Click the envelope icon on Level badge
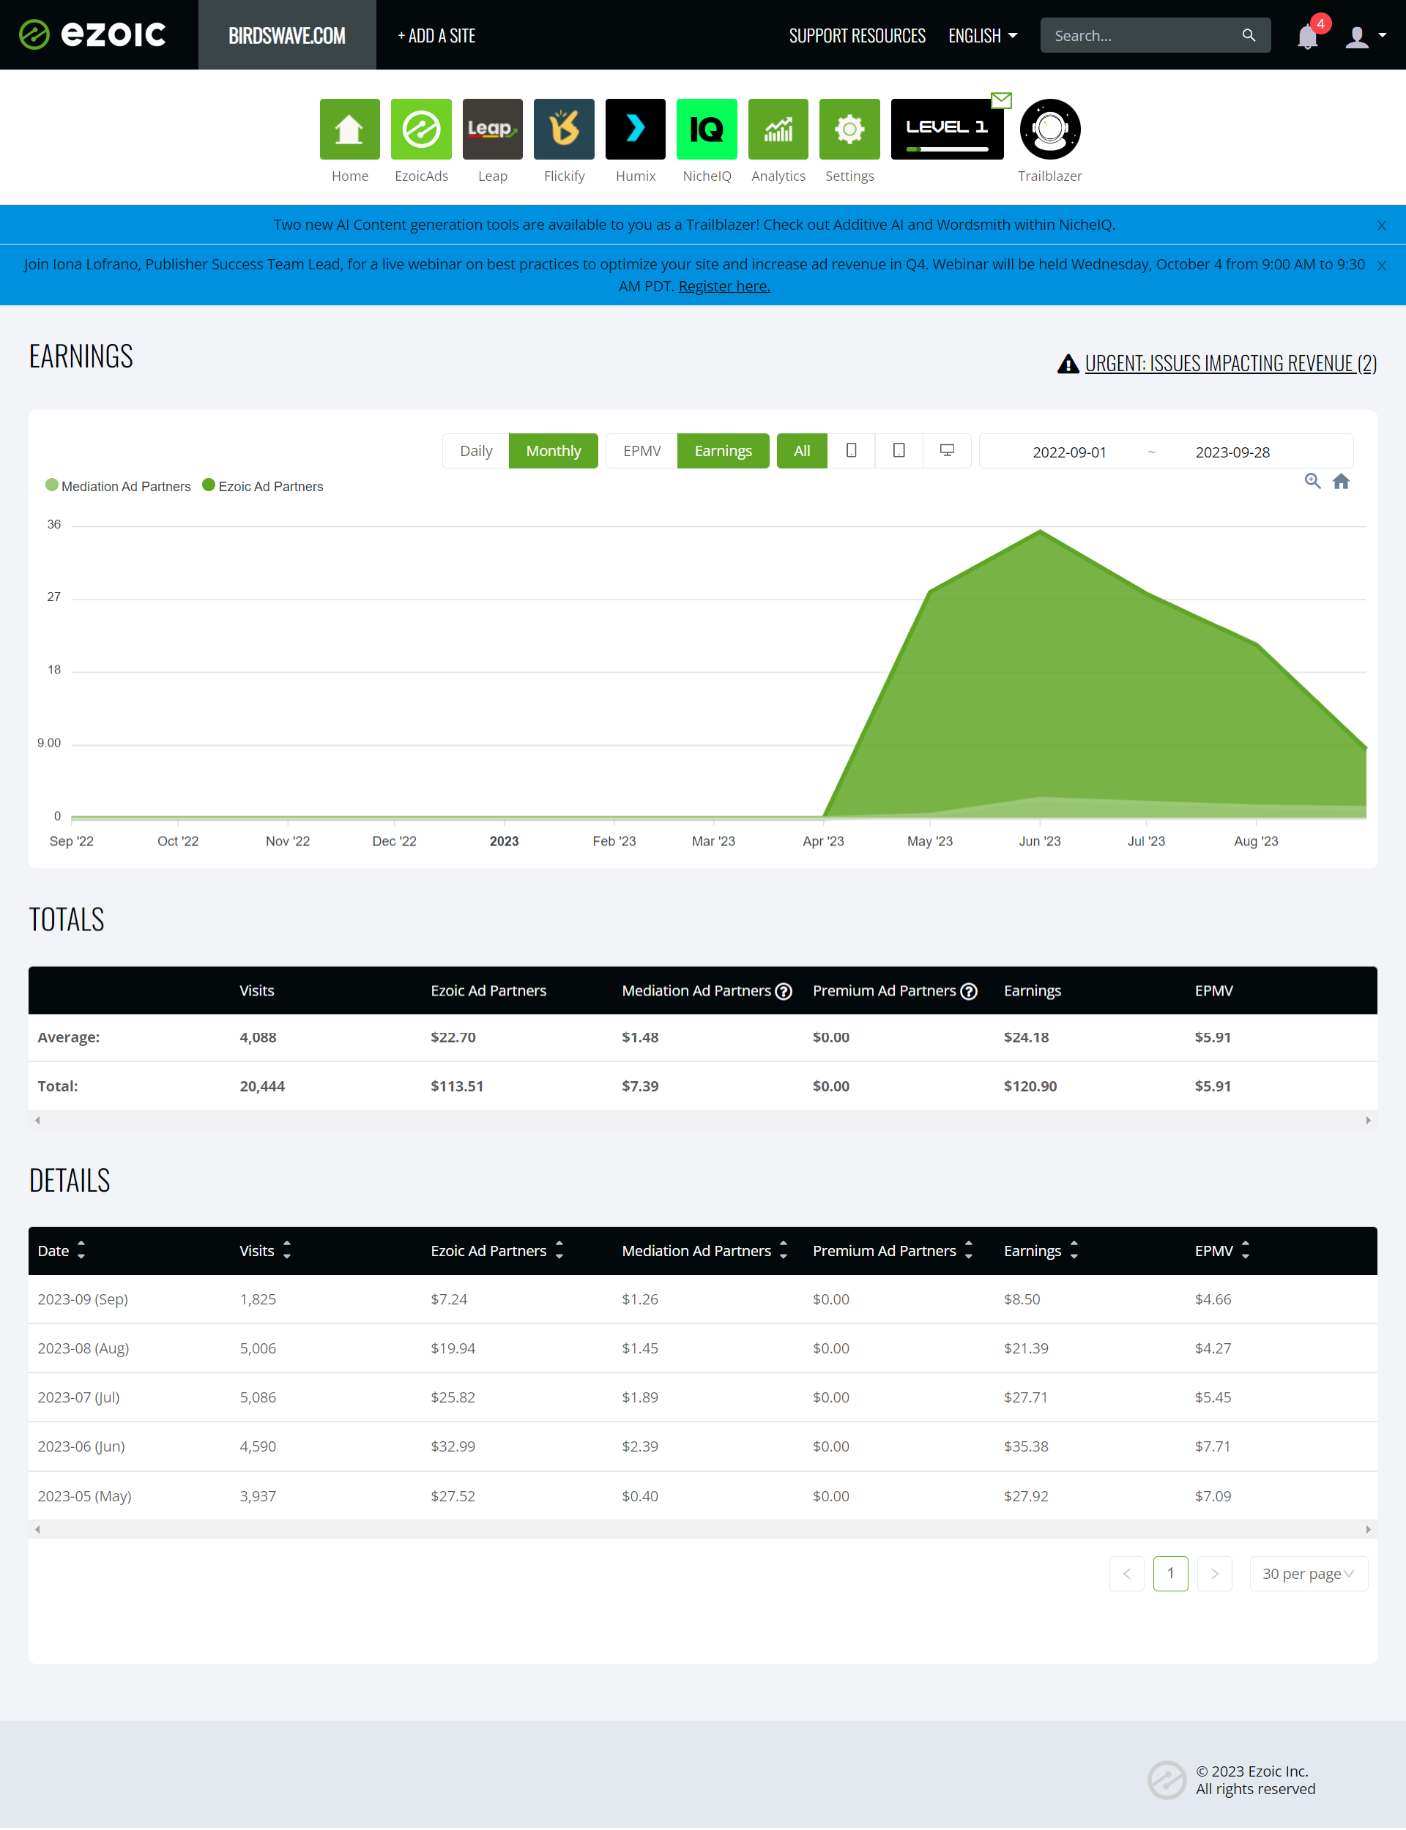This screenshot has width=1406, height=1830. (1001, 100)
